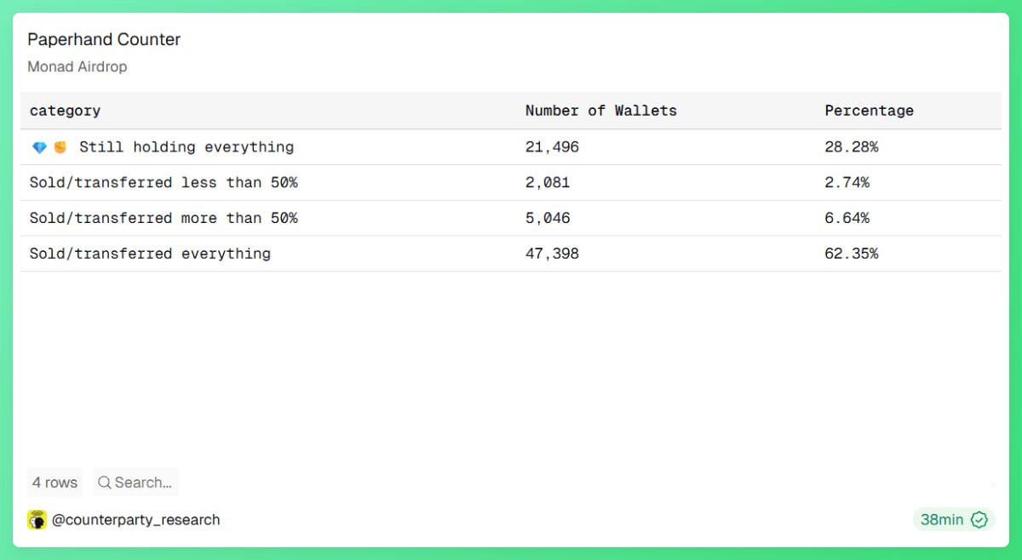
Task: Select the Still holding everything cell
Action: pyautogui.click(x=187, y=147)
